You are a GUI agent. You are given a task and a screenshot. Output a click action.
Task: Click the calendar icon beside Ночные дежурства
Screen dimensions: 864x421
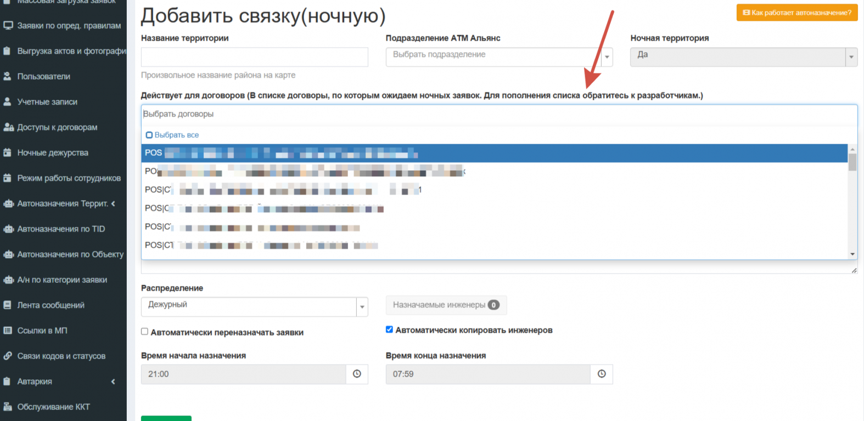coord(8,153)
